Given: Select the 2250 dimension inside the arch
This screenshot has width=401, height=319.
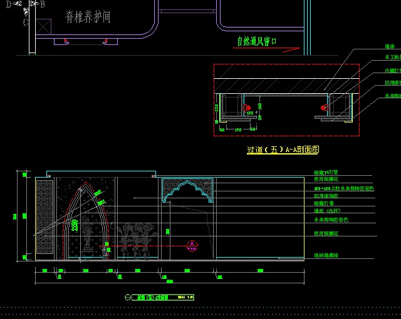Looking at the screenshot, I should [75, 225].
